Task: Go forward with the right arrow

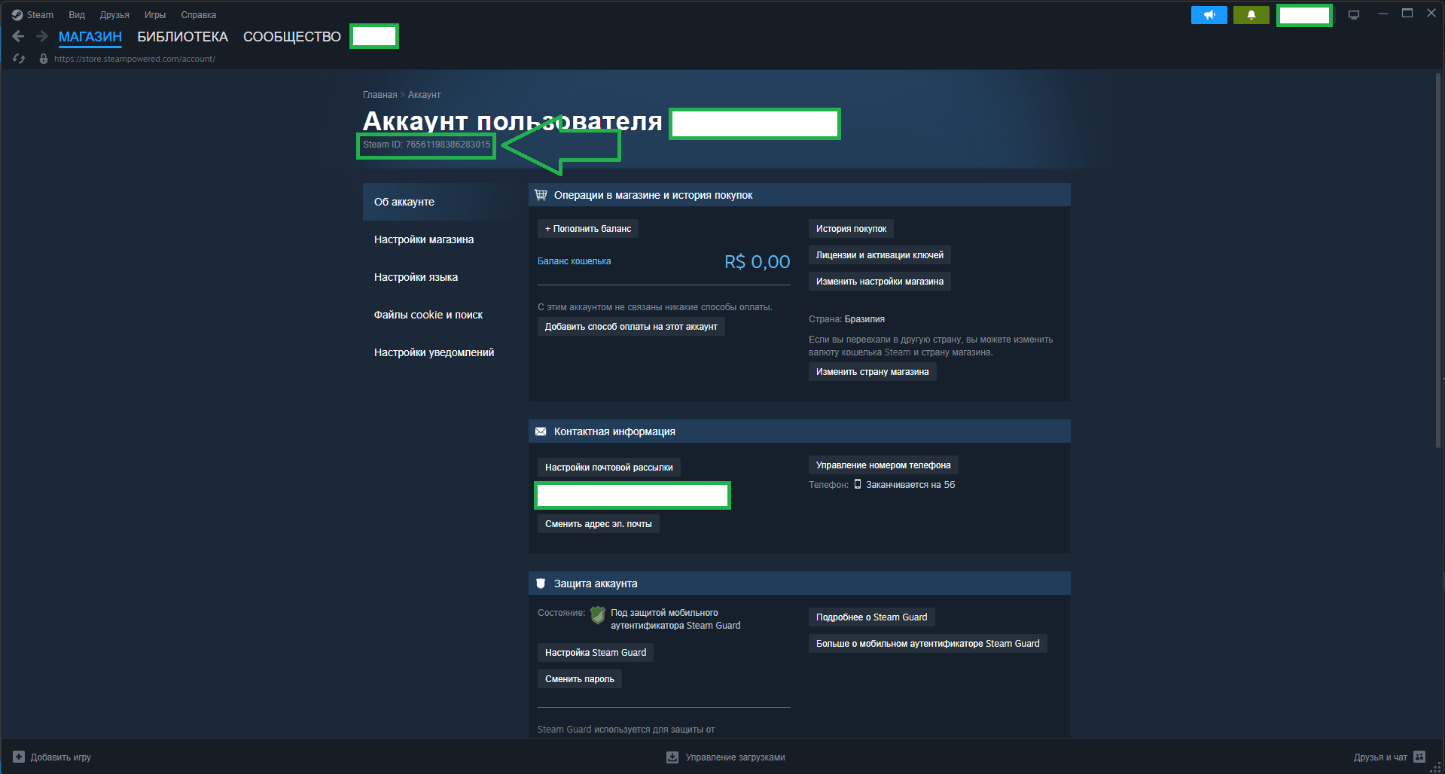Action: [x=42, y=36]
